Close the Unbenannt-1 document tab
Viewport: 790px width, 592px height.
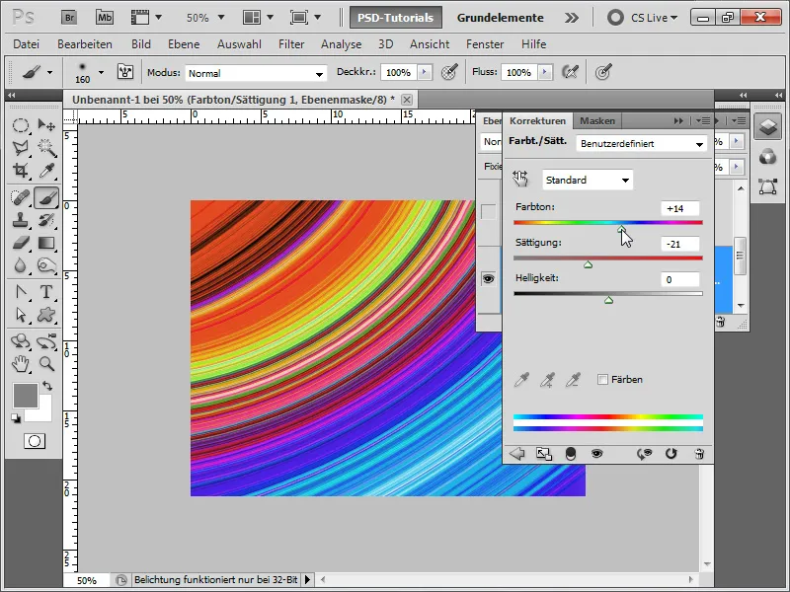[x=407, y=100]
